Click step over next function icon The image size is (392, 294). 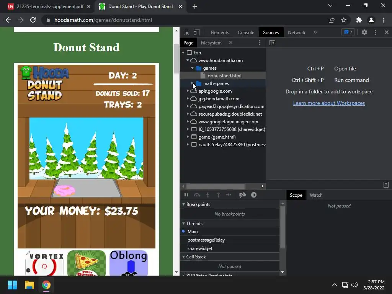(x=197, y=195)
